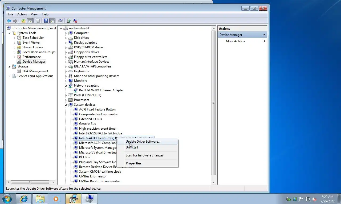341x204 pixels.
Task: Choose Update Driver Software from context menu
Action: [x=147, y=142]
